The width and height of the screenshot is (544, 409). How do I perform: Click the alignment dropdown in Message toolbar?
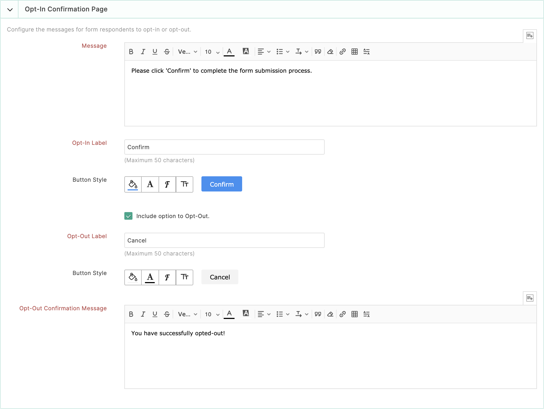[263, 52]
